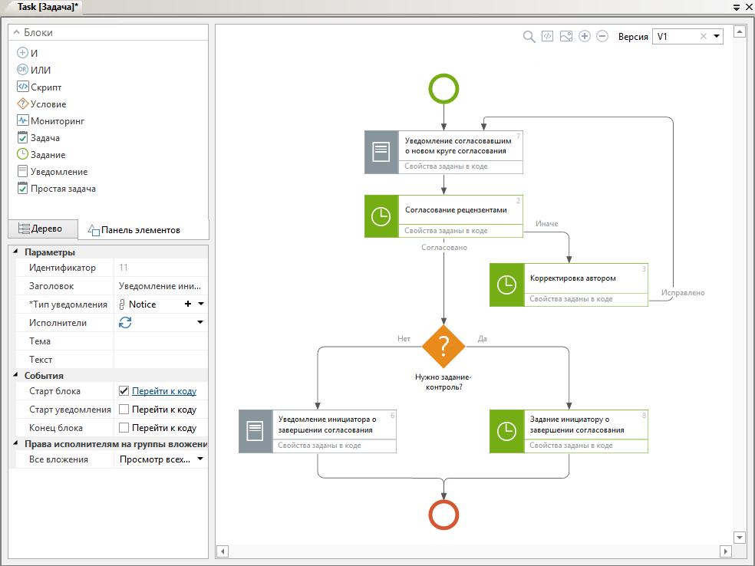
Task: Zoom in with the plus circle icon
Action: [584, 37]
